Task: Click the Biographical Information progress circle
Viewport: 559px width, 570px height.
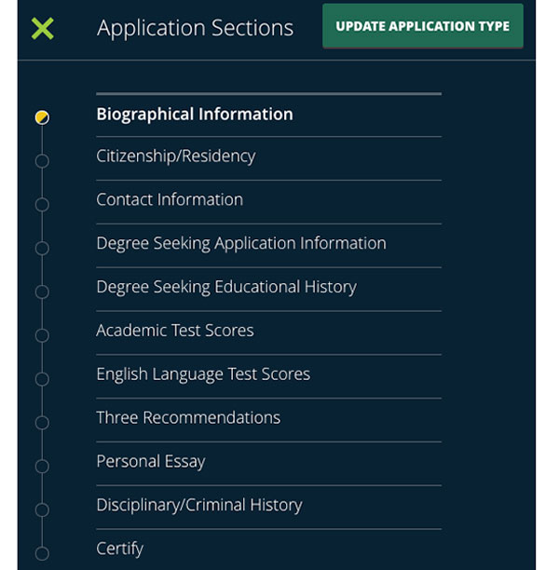Action: point(42,117)
